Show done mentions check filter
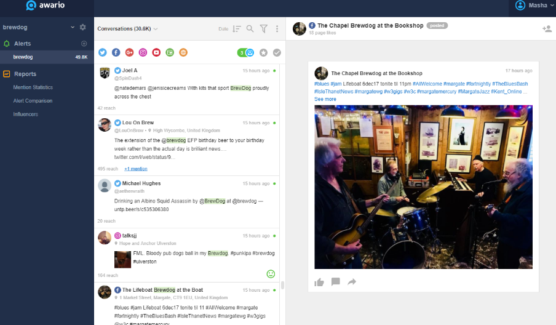556x325 pixels. point(277,53)
